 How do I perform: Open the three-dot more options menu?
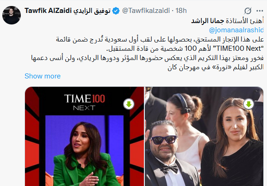[260, 11]
